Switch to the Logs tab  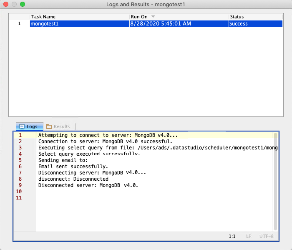(30, 126)
